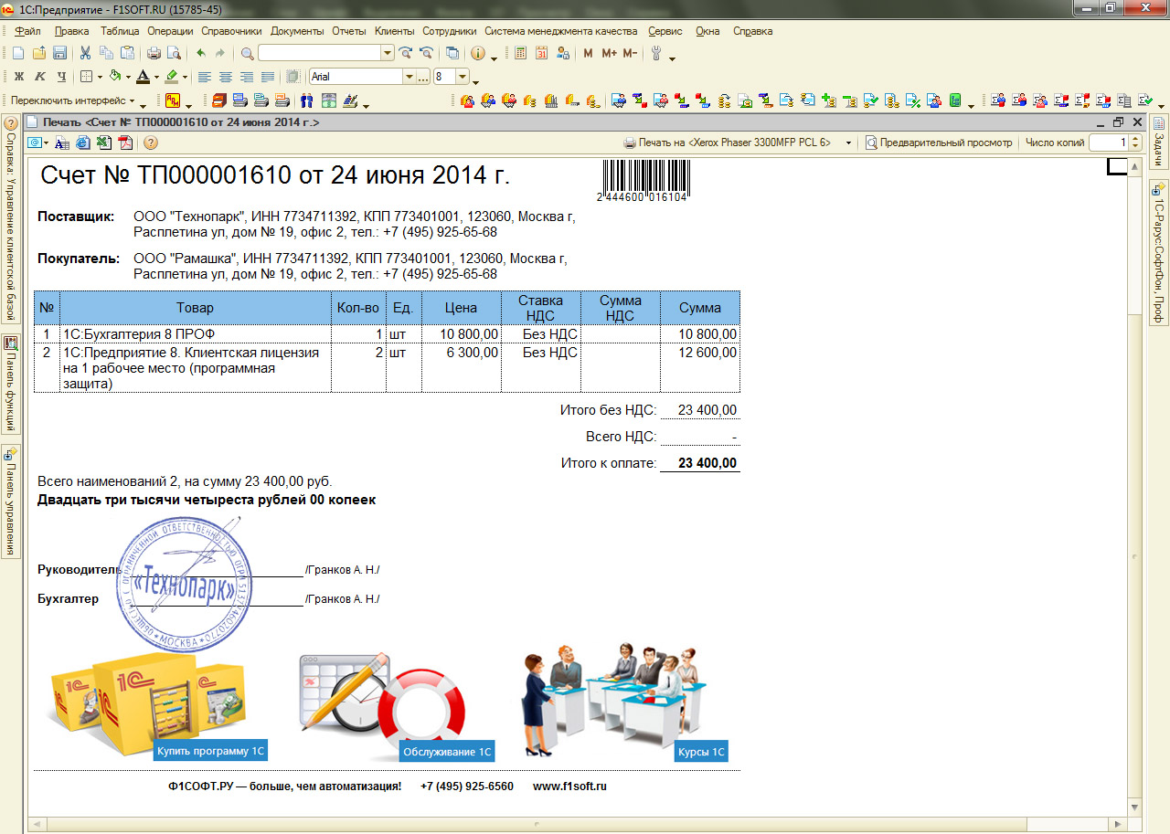This screenshot has height=834, width=1170.
Task: Click the Число копий input field
Action: click(x=1109, y=143)
